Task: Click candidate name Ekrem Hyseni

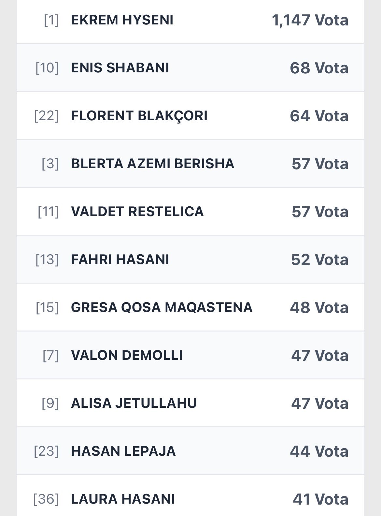Action: 122,20
